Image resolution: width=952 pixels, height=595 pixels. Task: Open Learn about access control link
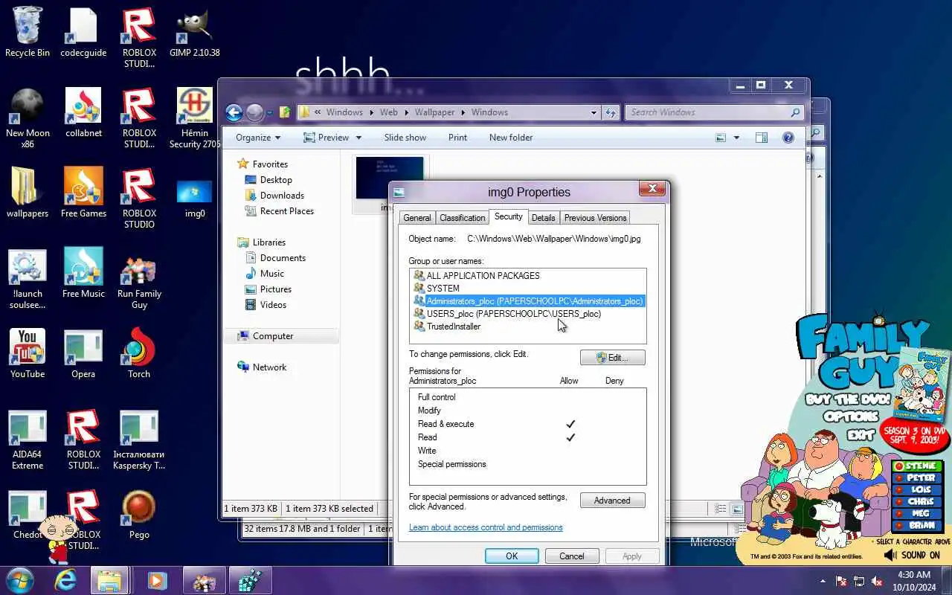(486, 527)
